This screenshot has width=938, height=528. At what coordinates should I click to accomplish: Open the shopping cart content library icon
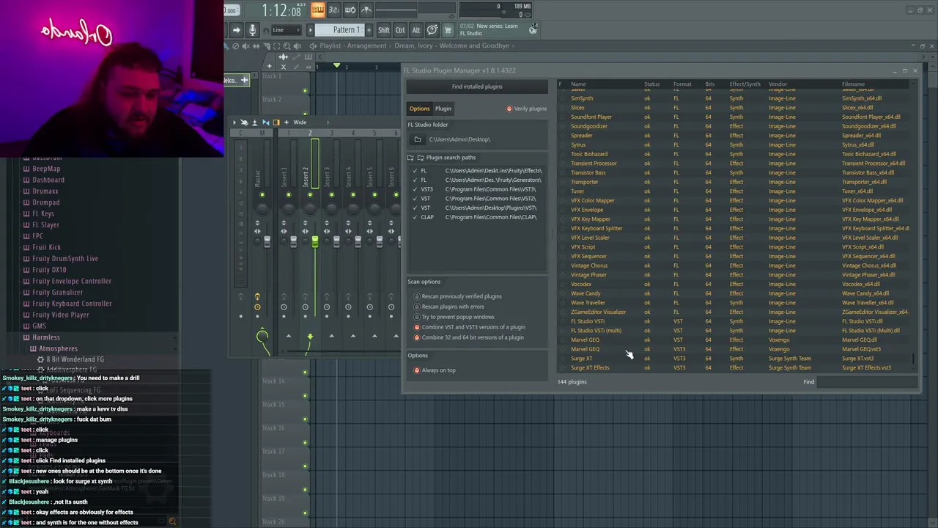tap(448, 30)
